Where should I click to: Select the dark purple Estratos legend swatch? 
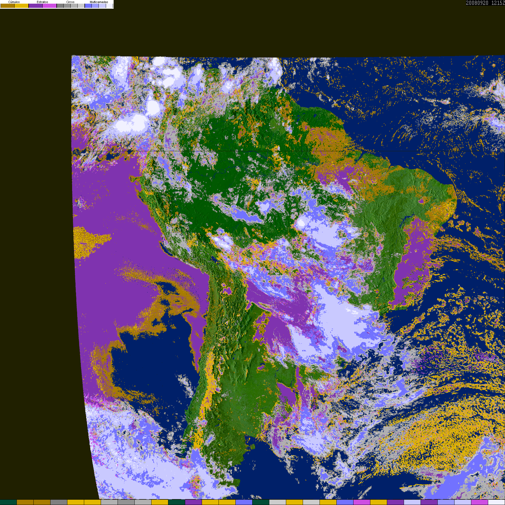(36, 6)
